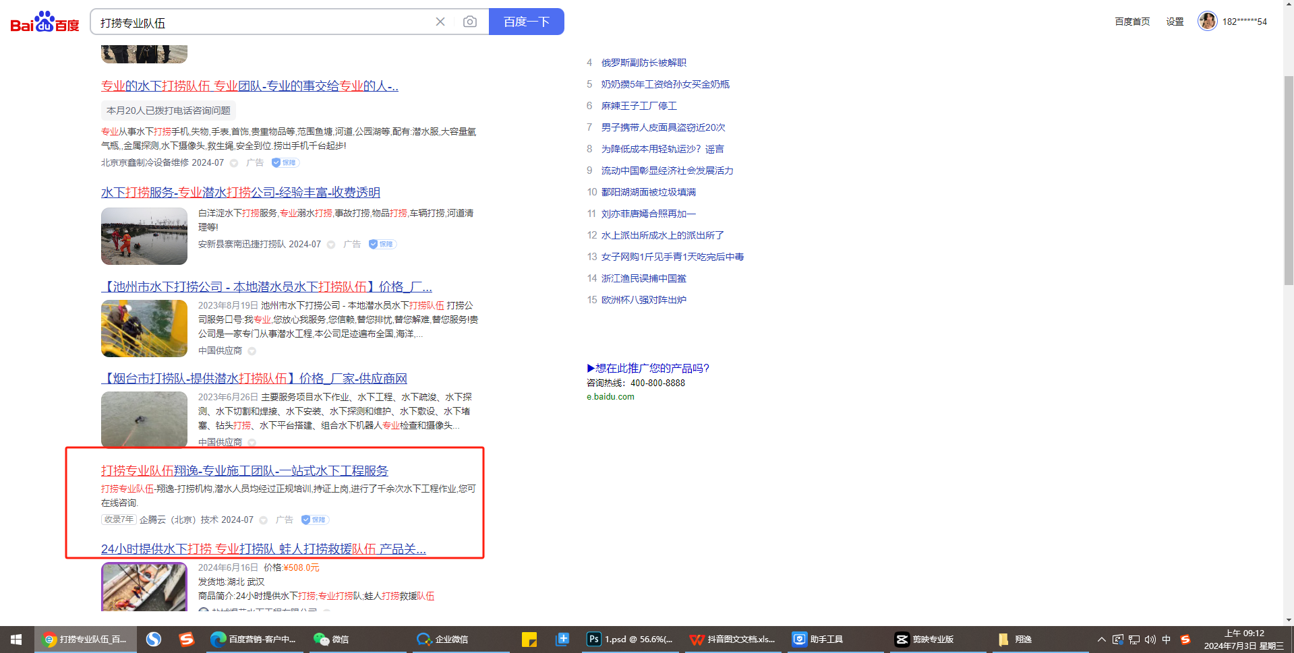Expand the system tray hidden icons chevron
The image size is (1294, 653).
point(1101,640)
